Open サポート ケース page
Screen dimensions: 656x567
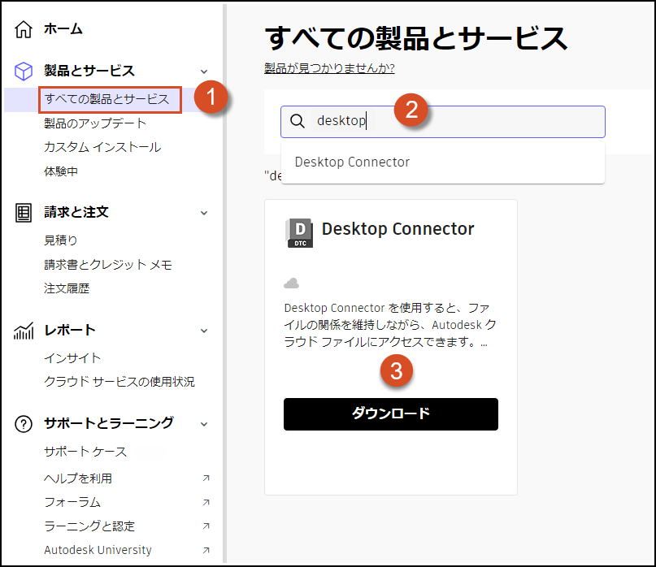pyautogui.click(x=85, y=452)
